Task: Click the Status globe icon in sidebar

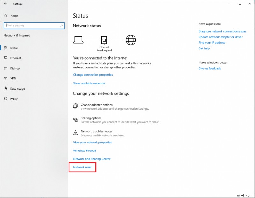Action: (5, 48)
